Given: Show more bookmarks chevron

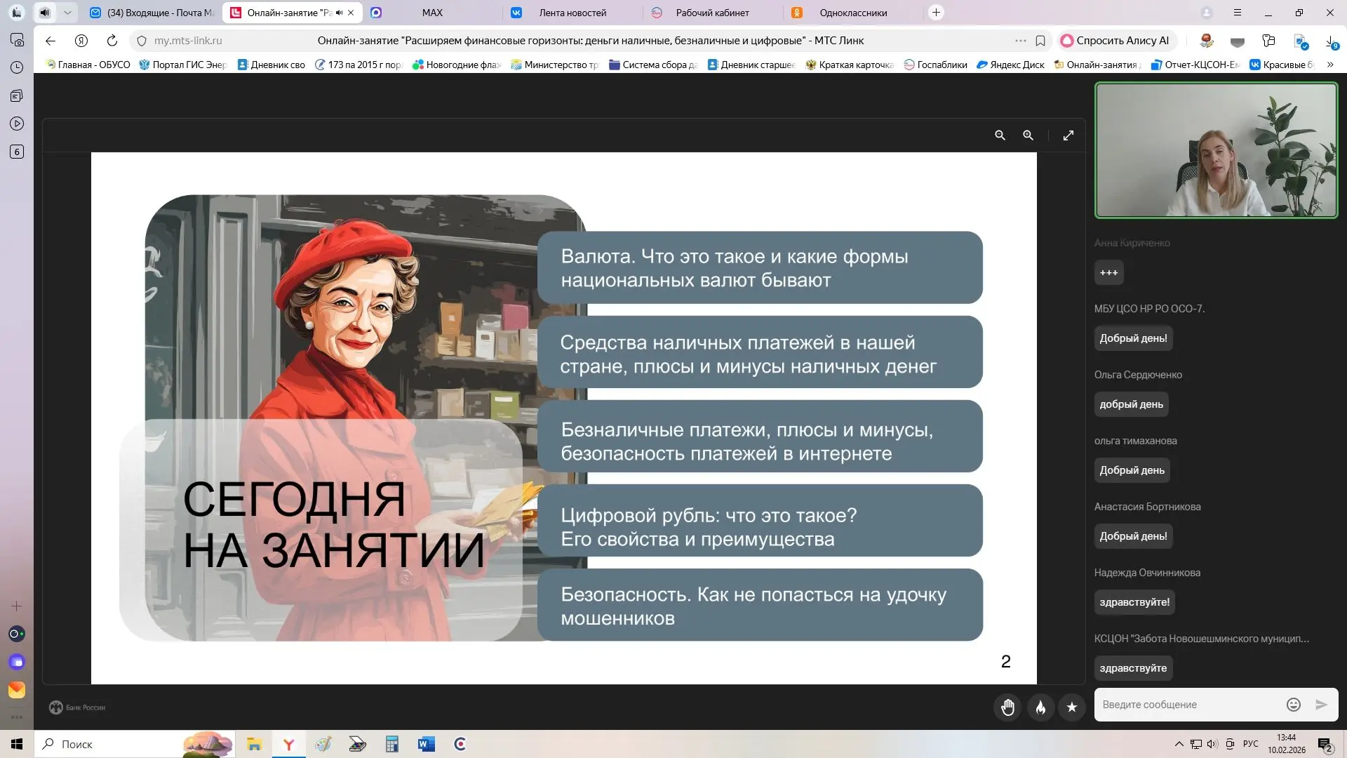Looking at the screenshot, I should coord(1330,65).
